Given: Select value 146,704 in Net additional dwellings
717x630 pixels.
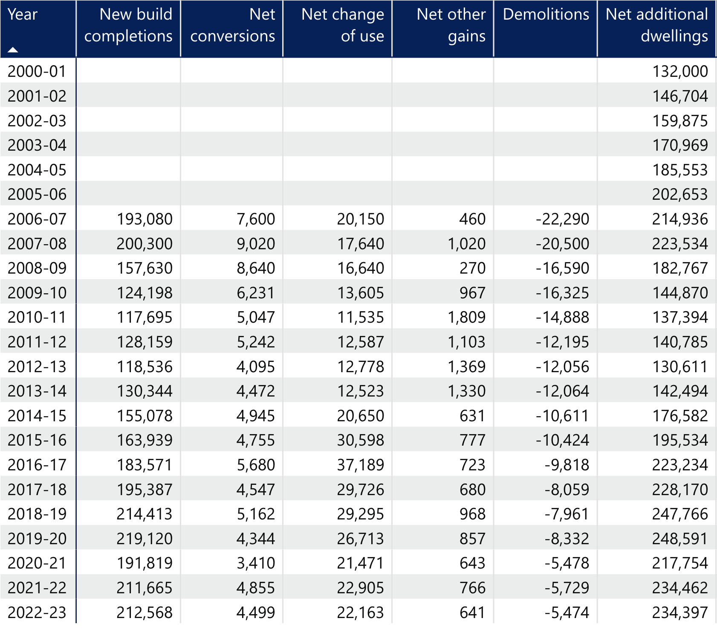Looking at the screenshot, I should pos(680,96).
